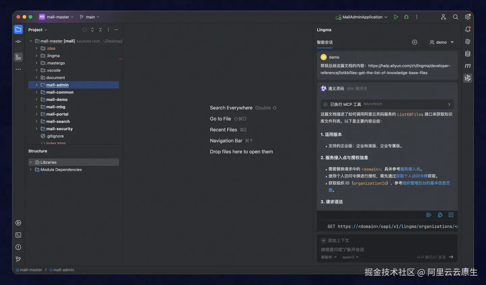
Task: Open the mall-master project switcher
Action: [56, 17]
